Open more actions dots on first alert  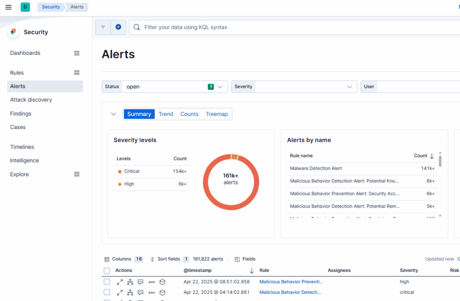click(152, 282)
